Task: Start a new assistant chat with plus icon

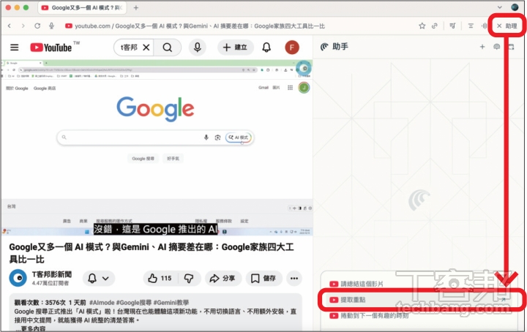Action: pos(482,47)
